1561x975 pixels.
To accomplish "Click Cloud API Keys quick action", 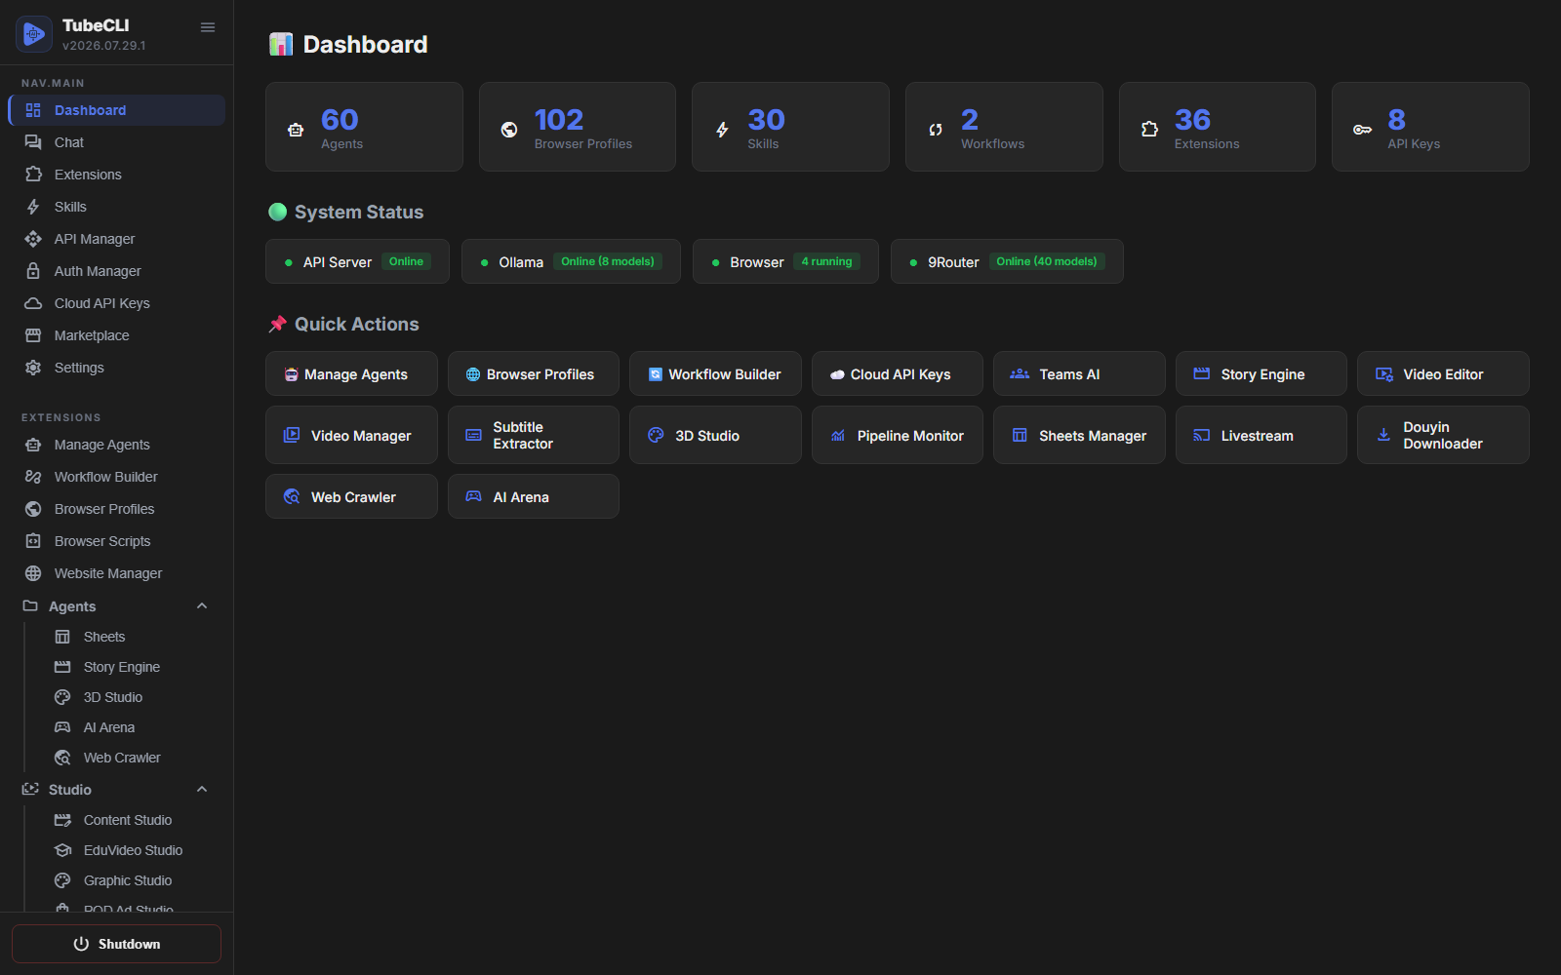I will pyautogui.click(x=898, y=373).
